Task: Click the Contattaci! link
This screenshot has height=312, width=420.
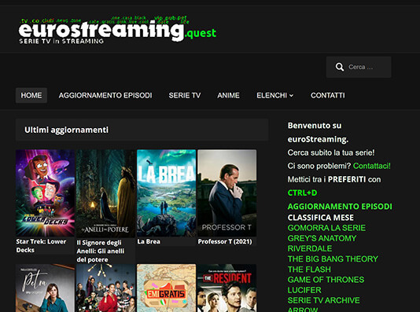Action: (x=372, y=166)
